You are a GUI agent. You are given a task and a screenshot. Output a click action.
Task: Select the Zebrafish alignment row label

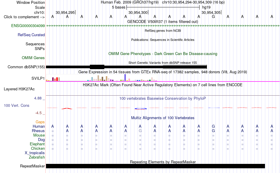click(x=37, y=157)
